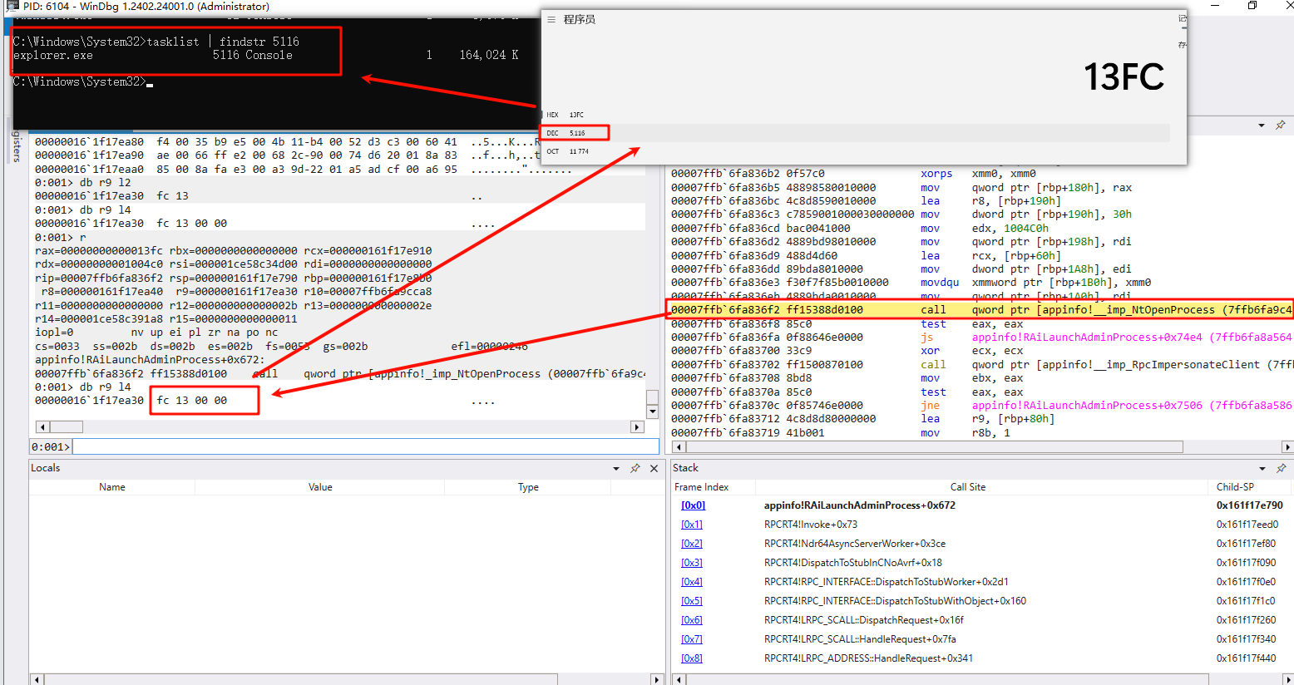Select the DEC 5,116 row in calculator
Screen dimensions: 1294x685
coord(856,133)
